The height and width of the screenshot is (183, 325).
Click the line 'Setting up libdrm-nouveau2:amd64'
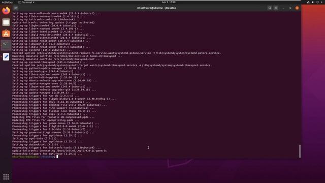click(x=49, y=16)
